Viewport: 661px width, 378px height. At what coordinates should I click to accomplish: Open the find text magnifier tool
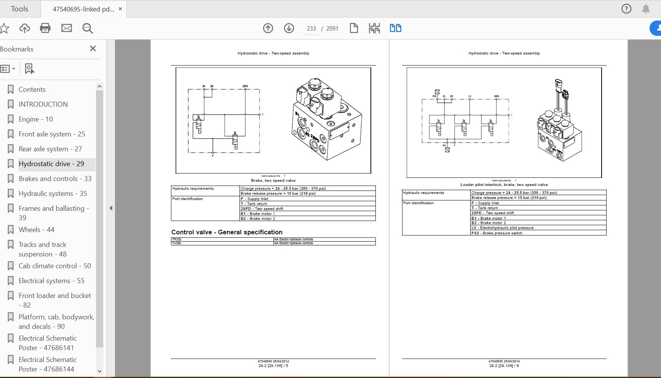coord(88,28)
